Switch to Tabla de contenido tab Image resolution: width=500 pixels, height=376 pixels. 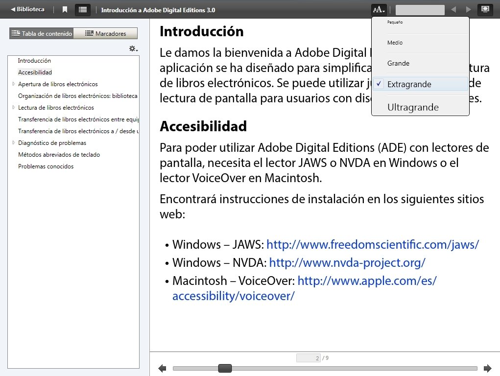click(42, 33)
